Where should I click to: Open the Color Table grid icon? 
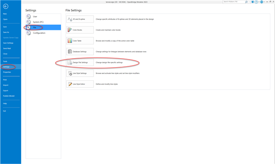pos(70,41)
